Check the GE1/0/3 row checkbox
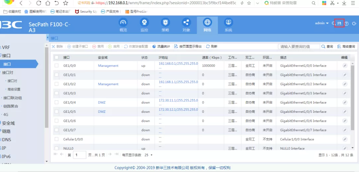This screenshot has height=172, width=359. tap(57, 93)
